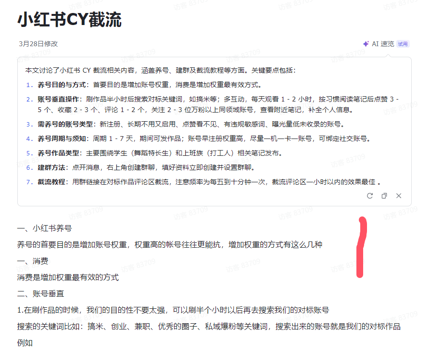
Task: Close the AI summary panel
Action: point(399,196)
